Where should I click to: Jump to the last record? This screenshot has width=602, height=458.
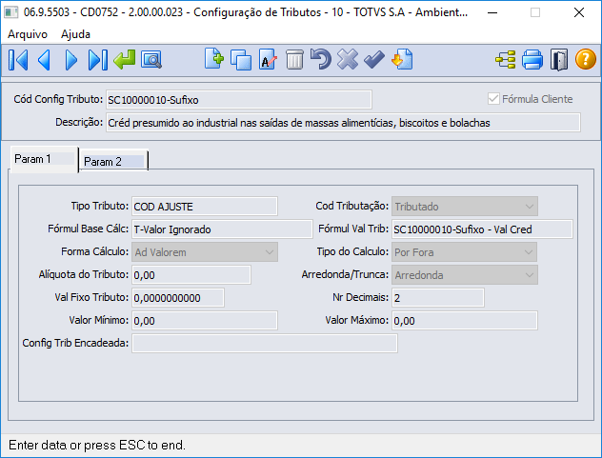98,60
